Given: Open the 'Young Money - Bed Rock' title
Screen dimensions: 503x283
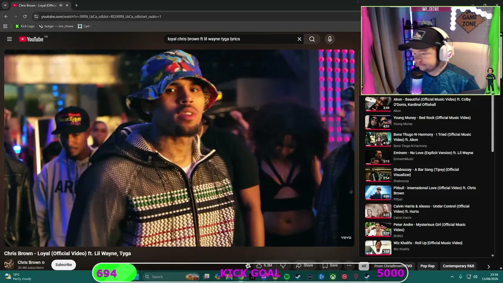Looking at the screenshot, I should click(432, 118).
